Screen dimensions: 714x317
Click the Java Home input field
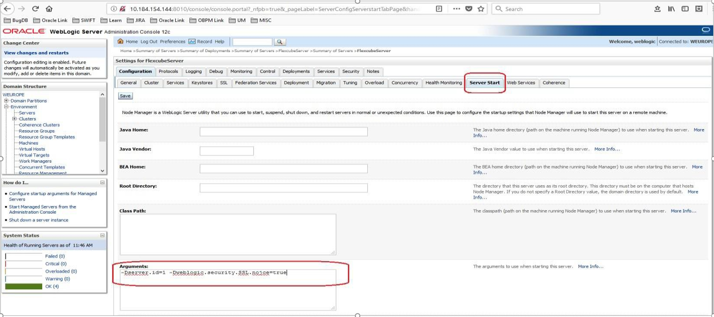283,132
